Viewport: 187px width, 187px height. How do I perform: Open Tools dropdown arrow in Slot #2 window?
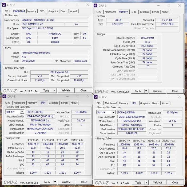point(55,182)
